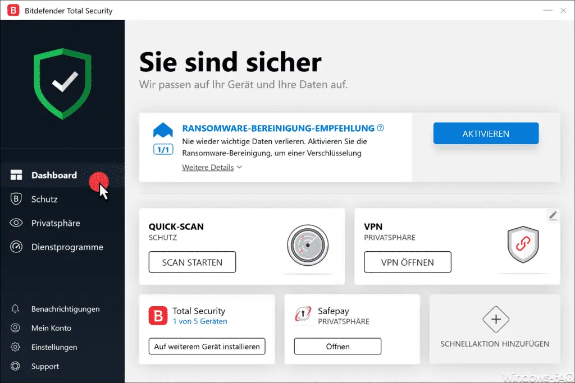Click the Safepay icon
Image resolution: width=575 pixels, height=383 pixels.
coord(303,314)
